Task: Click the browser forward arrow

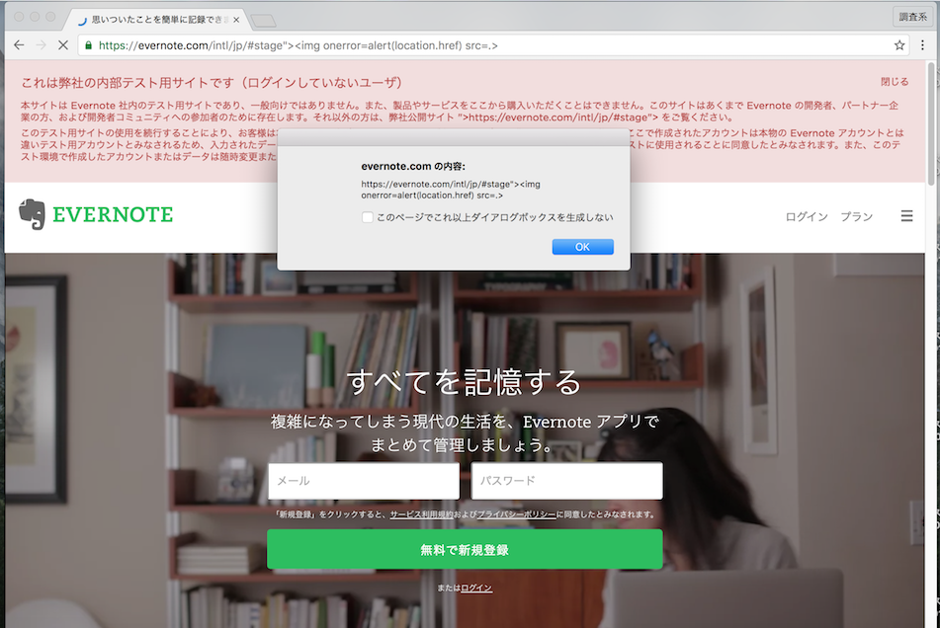Action: coord(41,44)
